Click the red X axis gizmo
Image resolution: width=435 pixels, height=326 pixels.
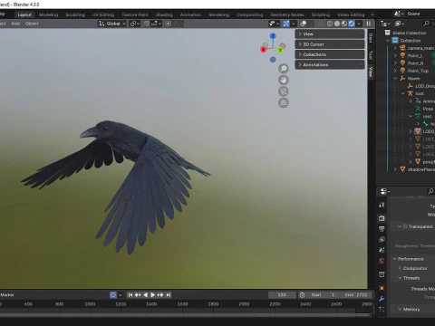264,50
